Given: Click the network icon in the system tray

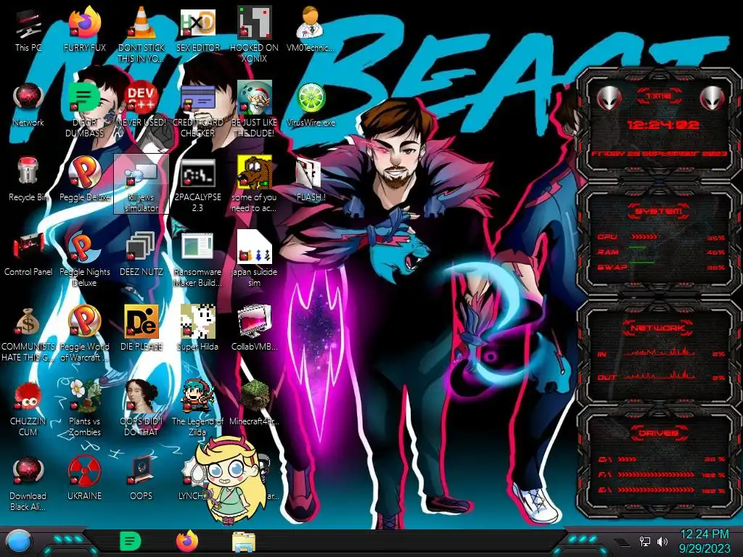Looking at the screenshot, I should click(x=645, y=541).
